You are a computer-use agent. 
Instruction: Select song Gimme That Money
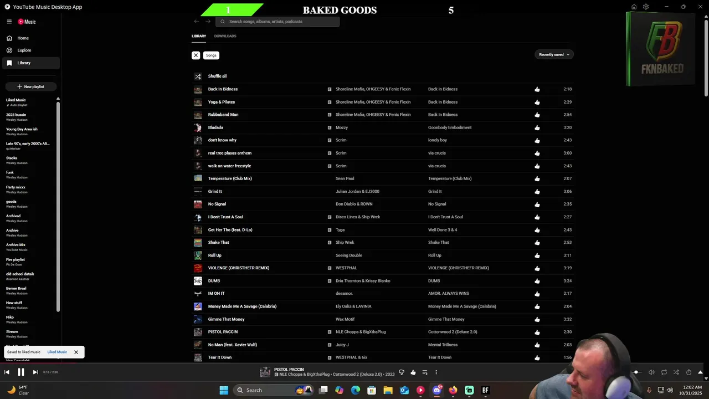[226, 319]
